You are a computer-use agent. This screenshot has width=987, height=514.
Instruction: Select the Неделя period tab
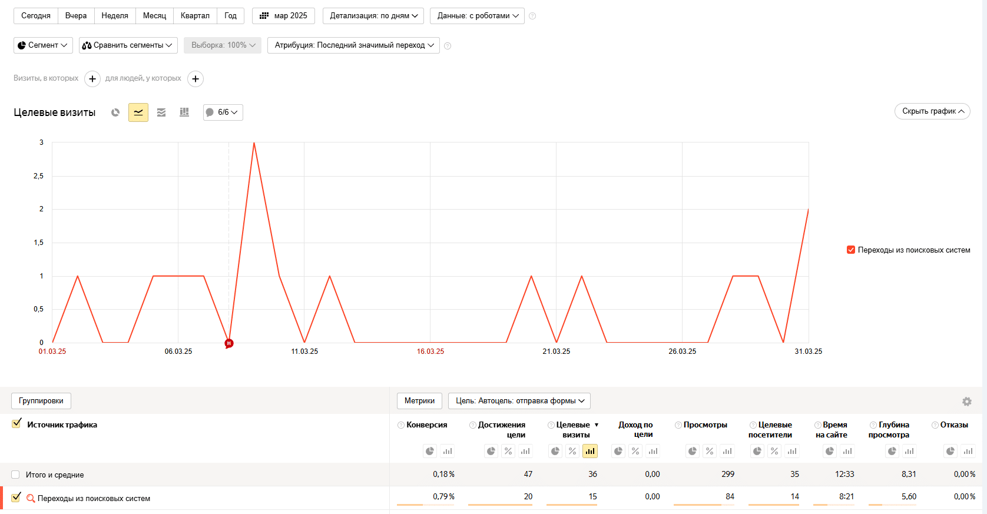click(x=115, y=16)
